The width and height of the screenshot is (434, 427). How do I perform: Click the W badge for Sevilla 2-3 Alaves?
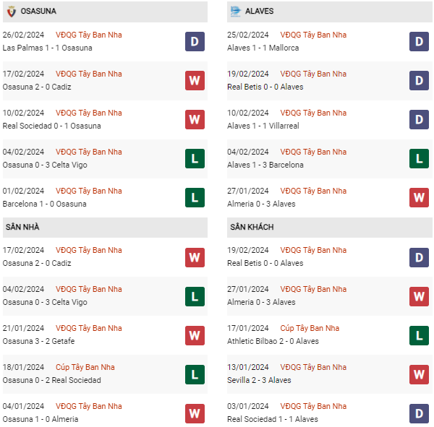419,374
